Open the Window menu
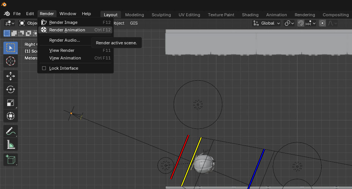 (x=68, y=14)
